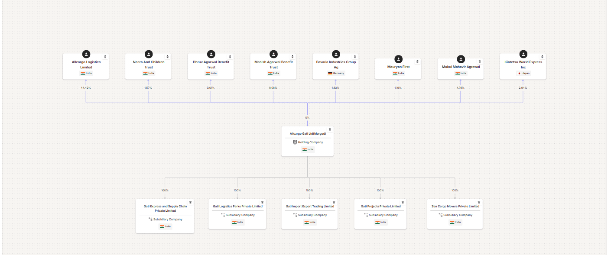Screen dimensions: 611x255
Task: Click the 0% edge label above Allcargo Gati
Action: tap(307, 118)
